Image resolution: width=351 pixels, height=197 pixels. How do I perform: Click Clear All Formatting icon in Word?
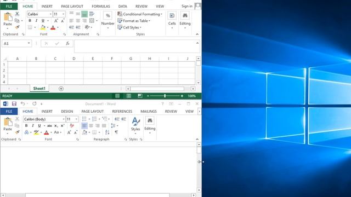click(72, 126)
